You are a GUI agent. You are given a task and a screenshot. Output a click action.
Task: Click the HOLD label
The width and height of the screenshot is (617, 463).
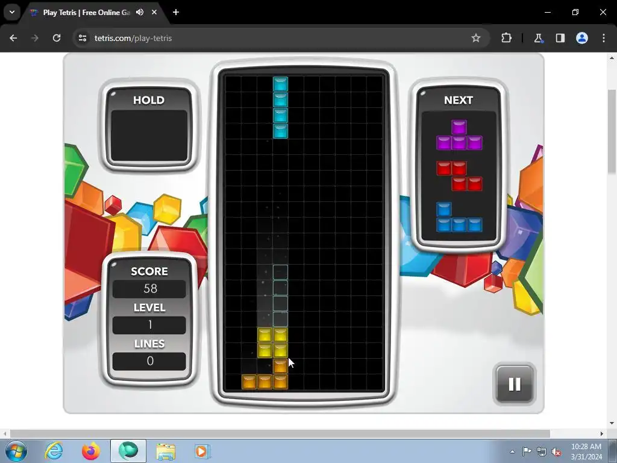[x=149, y=100]
